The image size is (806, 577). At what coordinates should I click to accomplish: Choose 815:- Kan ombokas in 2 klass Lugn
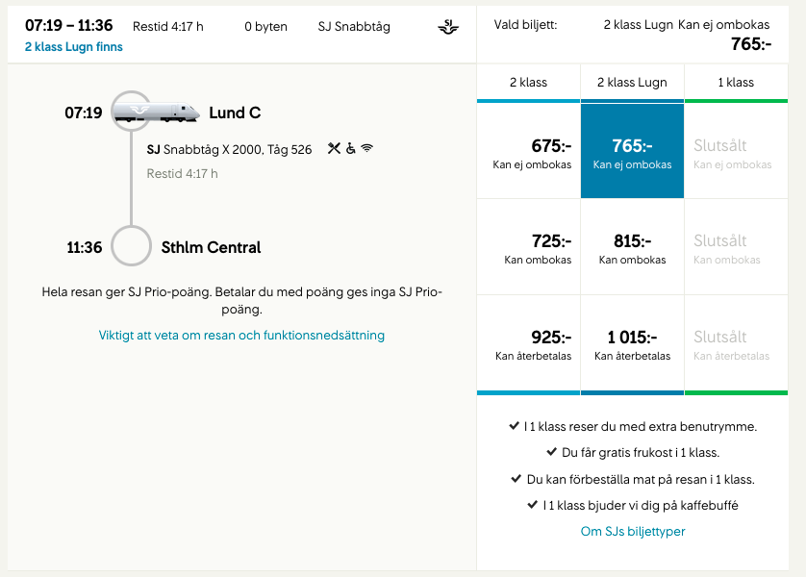tap(632, 247)
